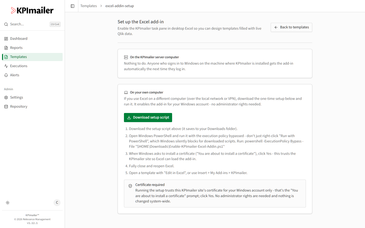This screenshot has height=228, width=365.
Task: Click the Settings gear icon
Action: [x=6, y=98]
